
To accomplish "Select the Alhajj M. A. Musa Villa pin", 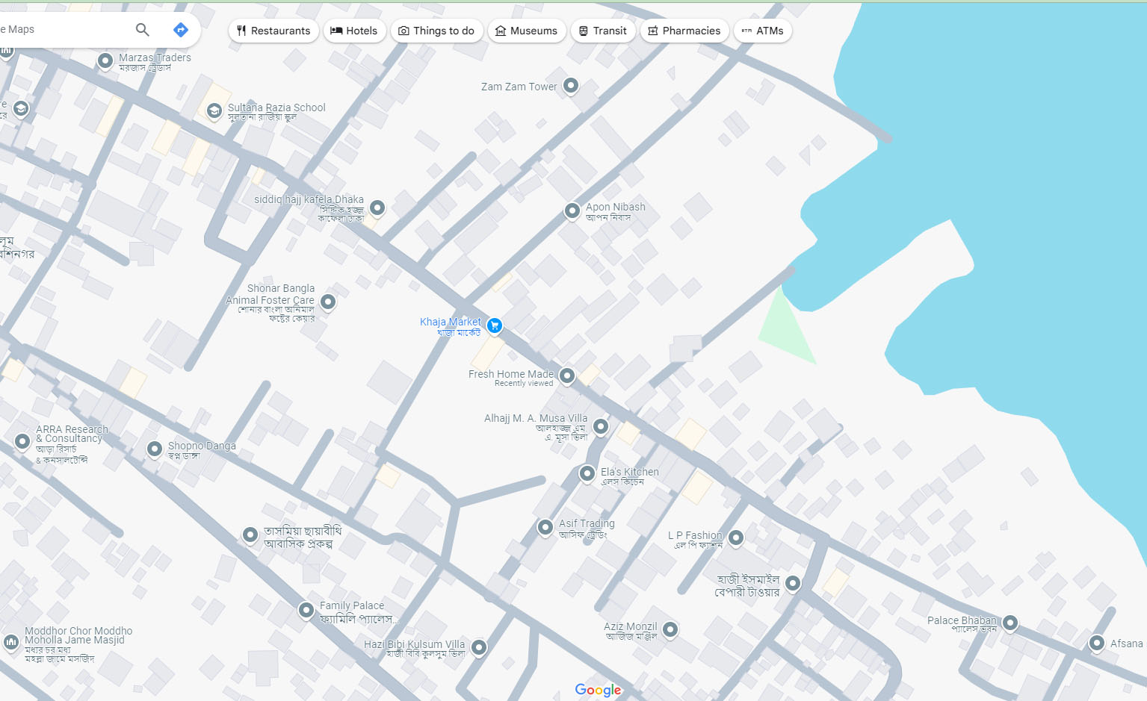I will [x=600, y=426].
